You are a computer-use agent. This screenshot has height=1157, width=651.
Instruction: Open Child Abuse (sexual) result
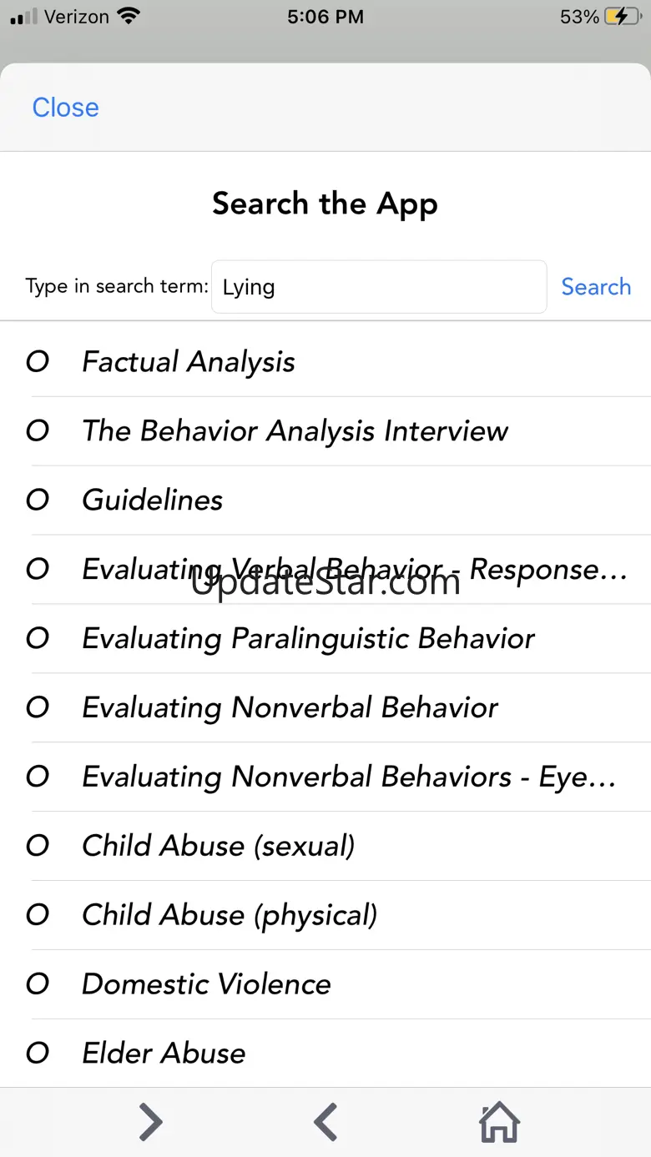click(325, 847)
